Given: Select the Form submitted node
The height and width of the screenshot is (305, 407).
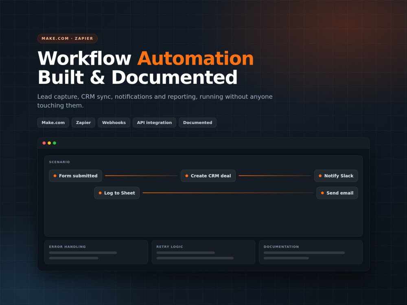Looking at the screenshot, I should (x=76, y=176).
